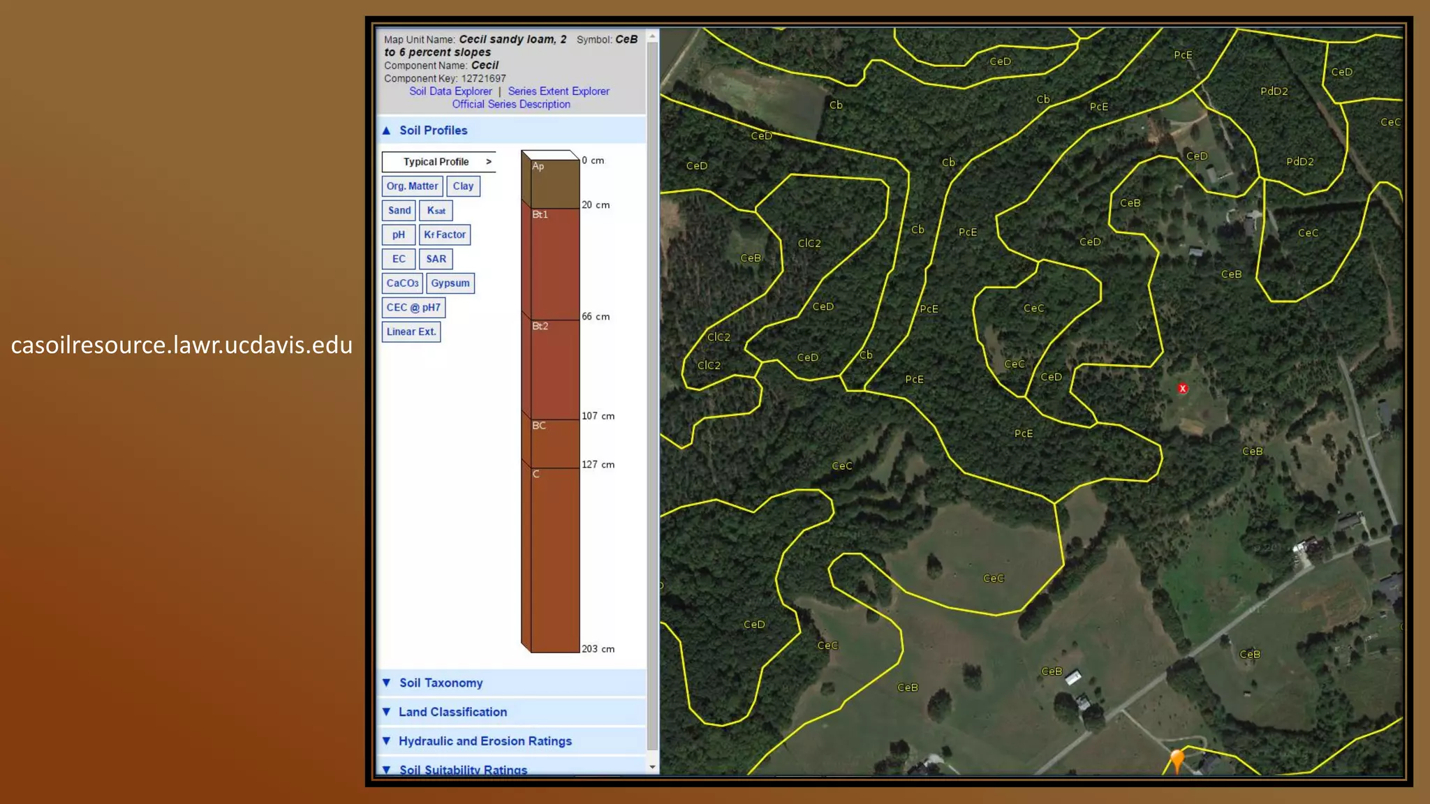
Task: Open the Official Series Description link
Action: (x=511, y=105)
